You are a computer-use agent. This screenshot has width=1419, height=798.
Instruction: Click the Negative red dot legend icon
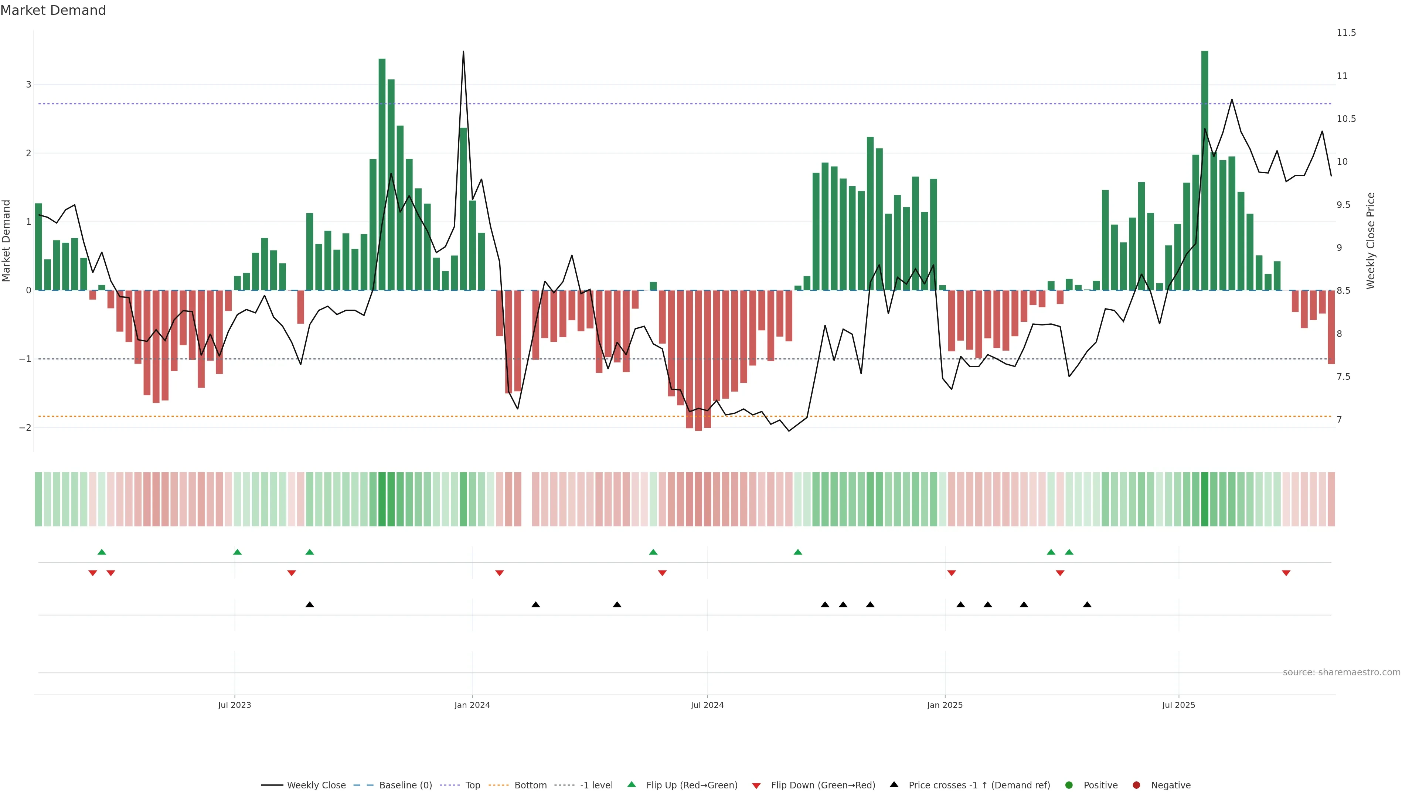pyautogui.click(x=1136, y=785)
